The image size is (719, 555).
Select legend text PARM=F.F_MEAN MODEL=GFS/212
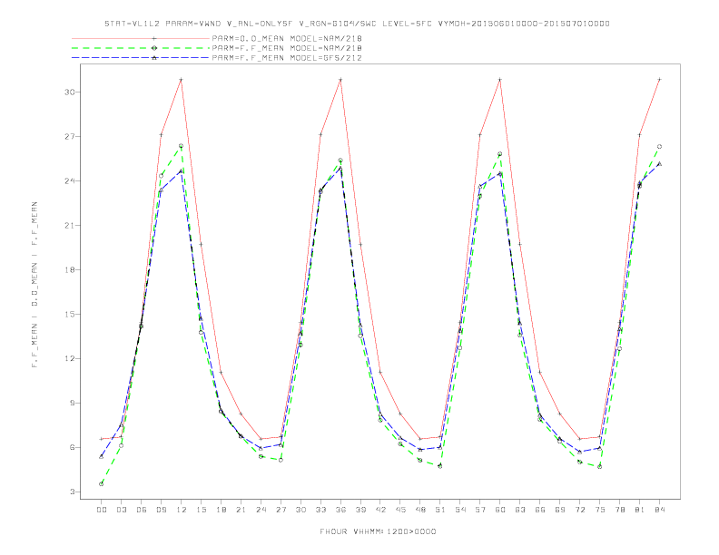(287, 58)
